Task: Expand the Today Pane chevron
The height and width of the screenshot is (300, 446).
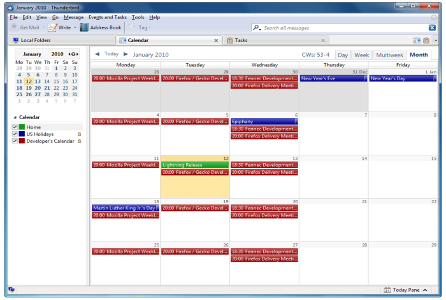Action: tap(425, 290)
